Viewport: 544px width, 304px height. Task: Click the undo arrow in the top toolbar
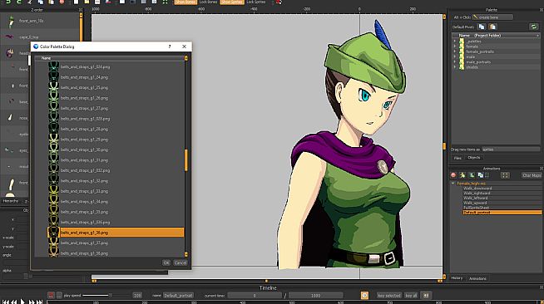click(x=8, y=2)
